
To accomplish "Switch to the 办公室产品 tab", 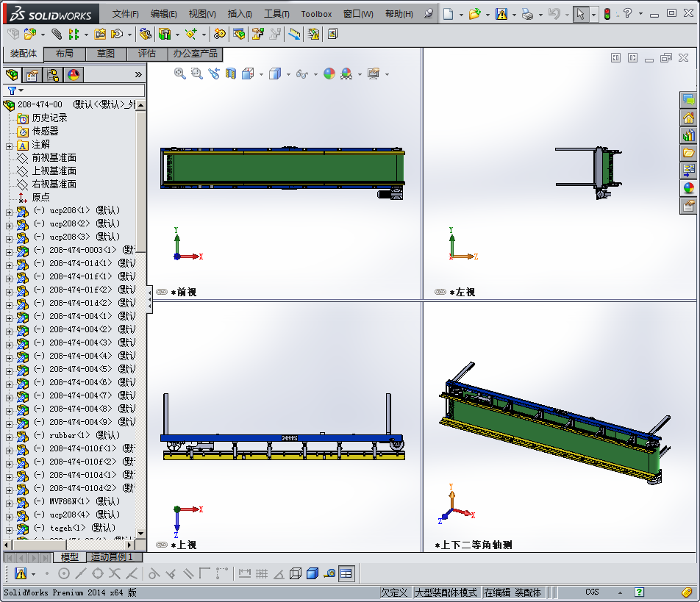I will tap(196, 54).
